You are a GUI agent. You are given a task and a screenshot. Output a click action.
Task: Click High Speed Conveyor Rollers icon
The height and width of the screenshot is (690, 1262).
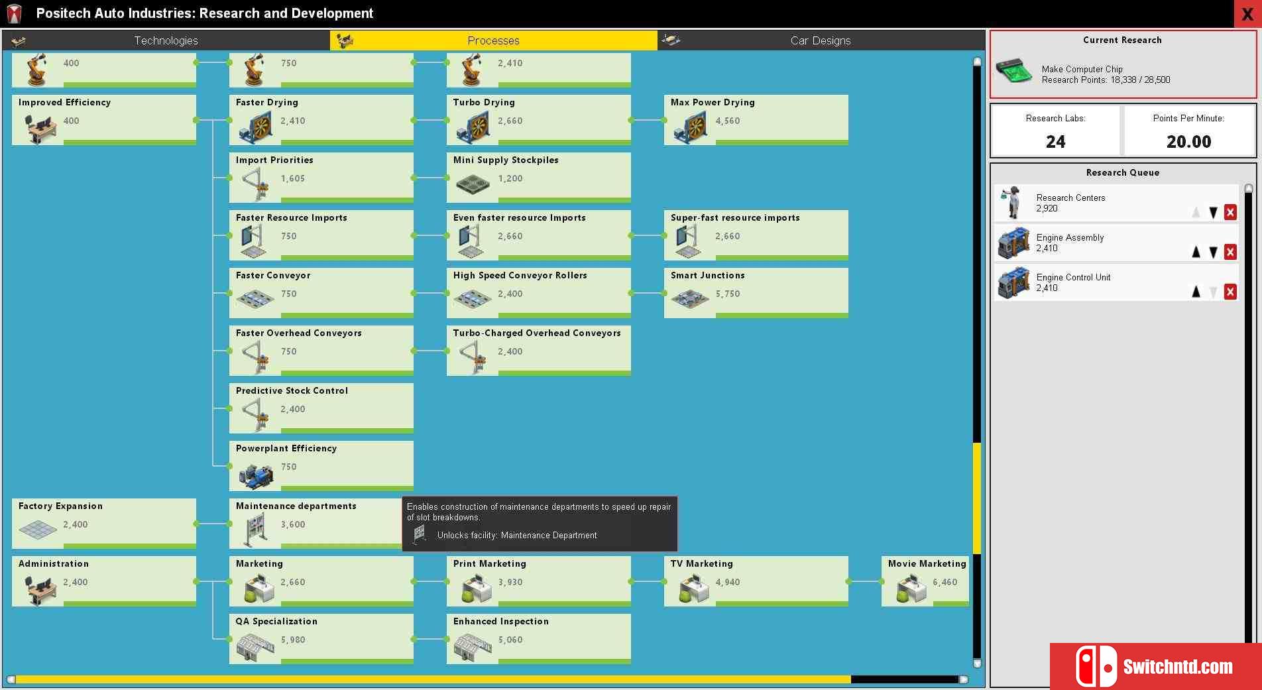tap(473, 300)
